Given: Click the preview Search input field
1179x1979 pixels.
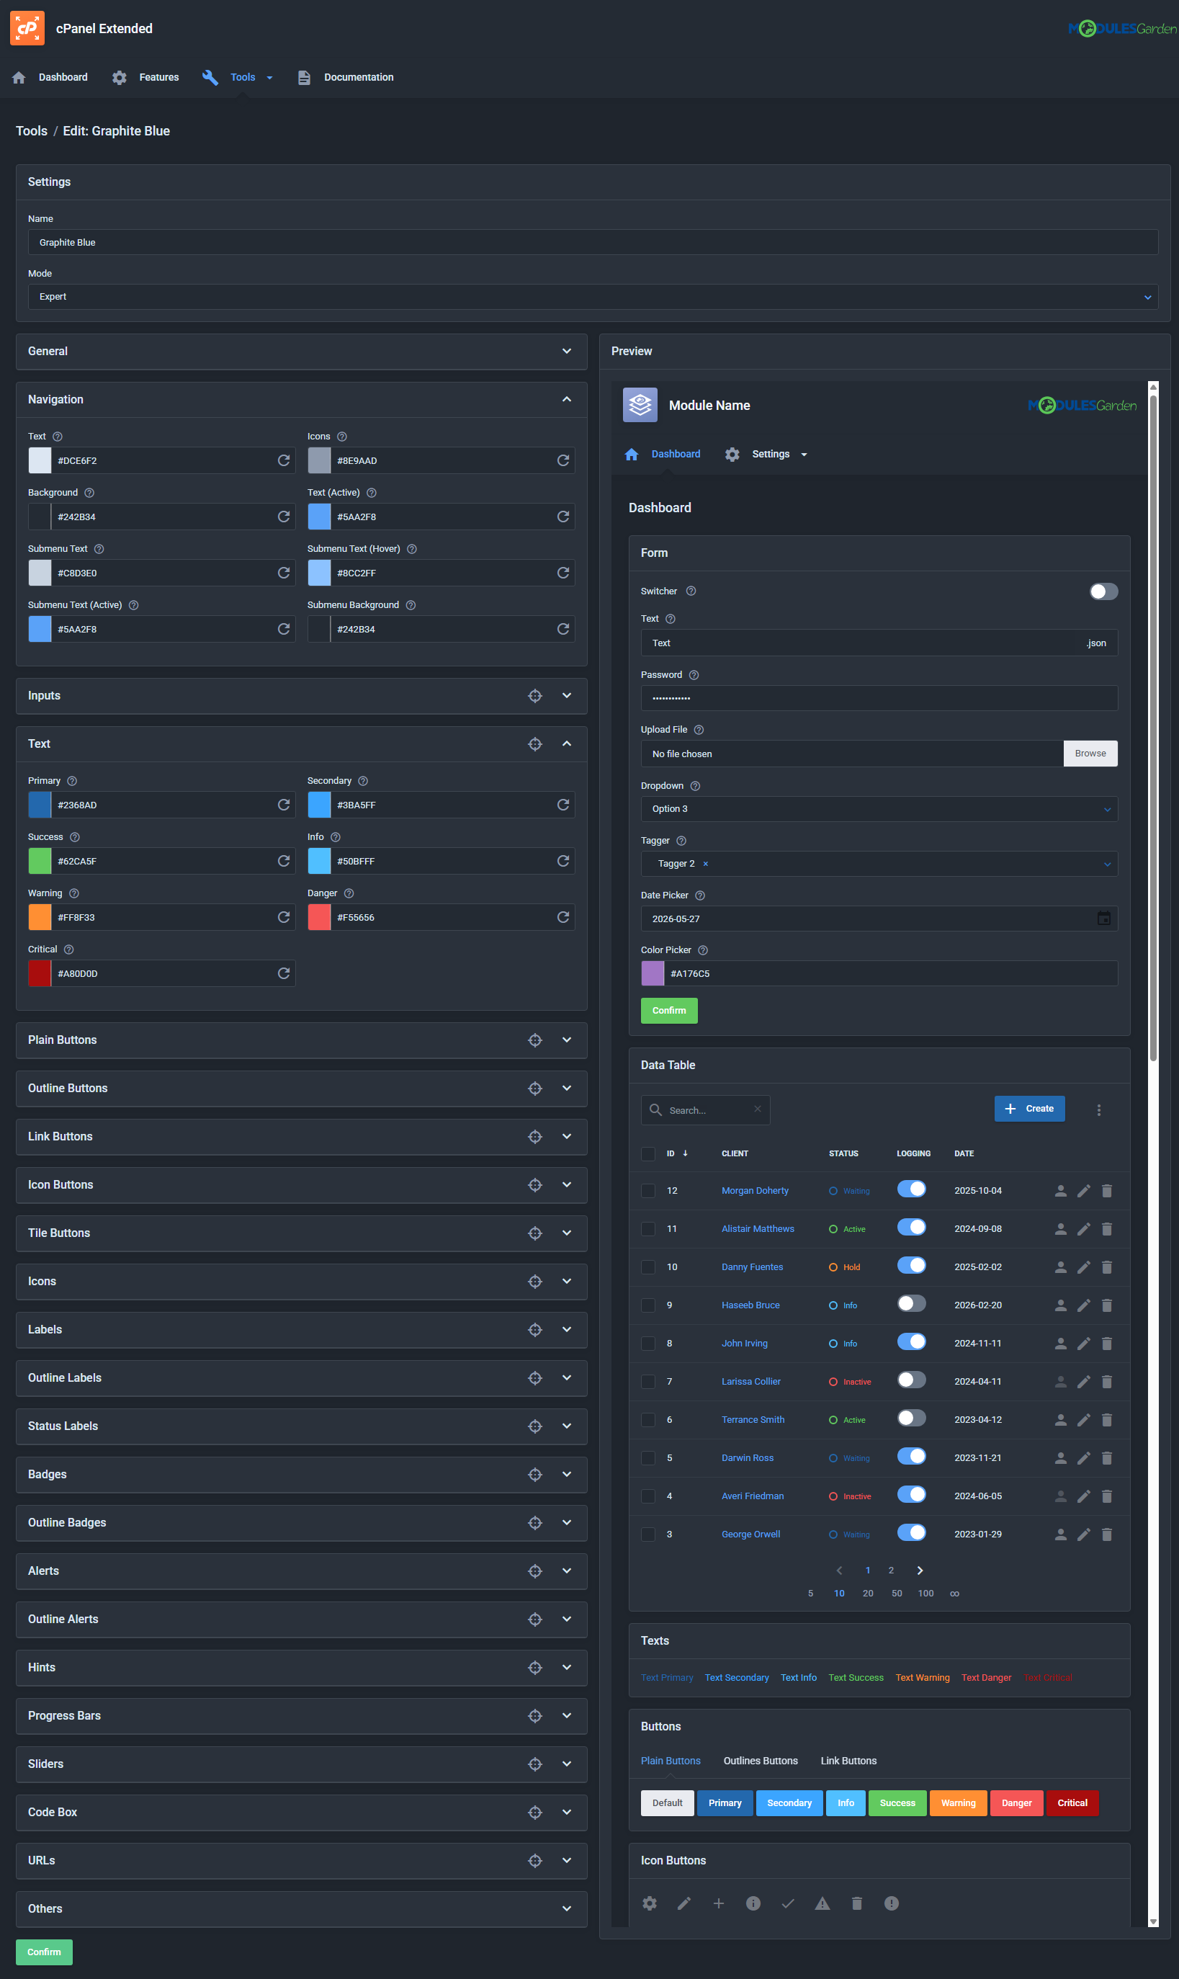Looking at the screenshot, I should point(706,1110).
